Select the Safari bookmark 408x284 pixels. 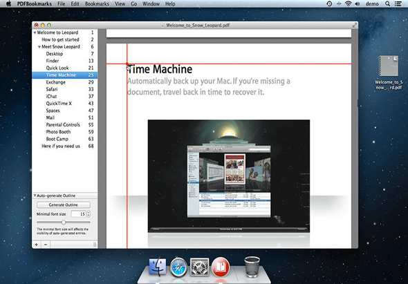click(x=64, y=89)
